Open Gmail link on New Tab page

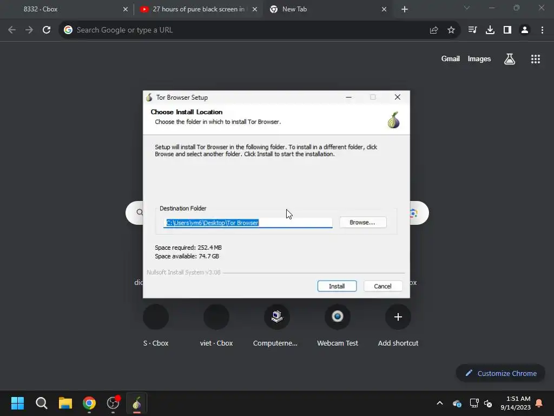point(451,58)
